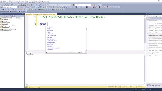The height and width of the screenshot is (91, 162).
Task: Open the Window menu
Action: pos(45,3)
